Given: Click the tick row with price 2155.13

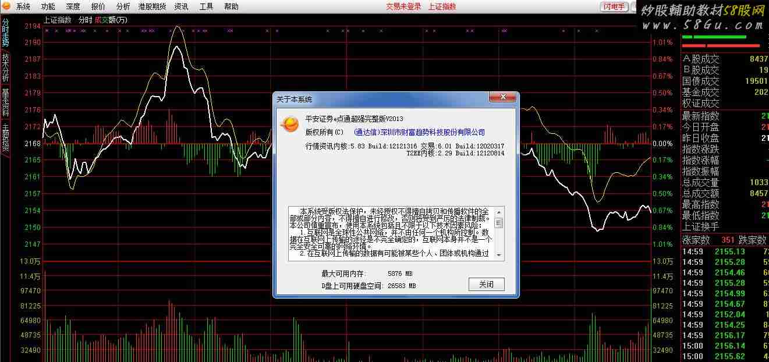Looking at the screenshot, I should coord(725,251).
